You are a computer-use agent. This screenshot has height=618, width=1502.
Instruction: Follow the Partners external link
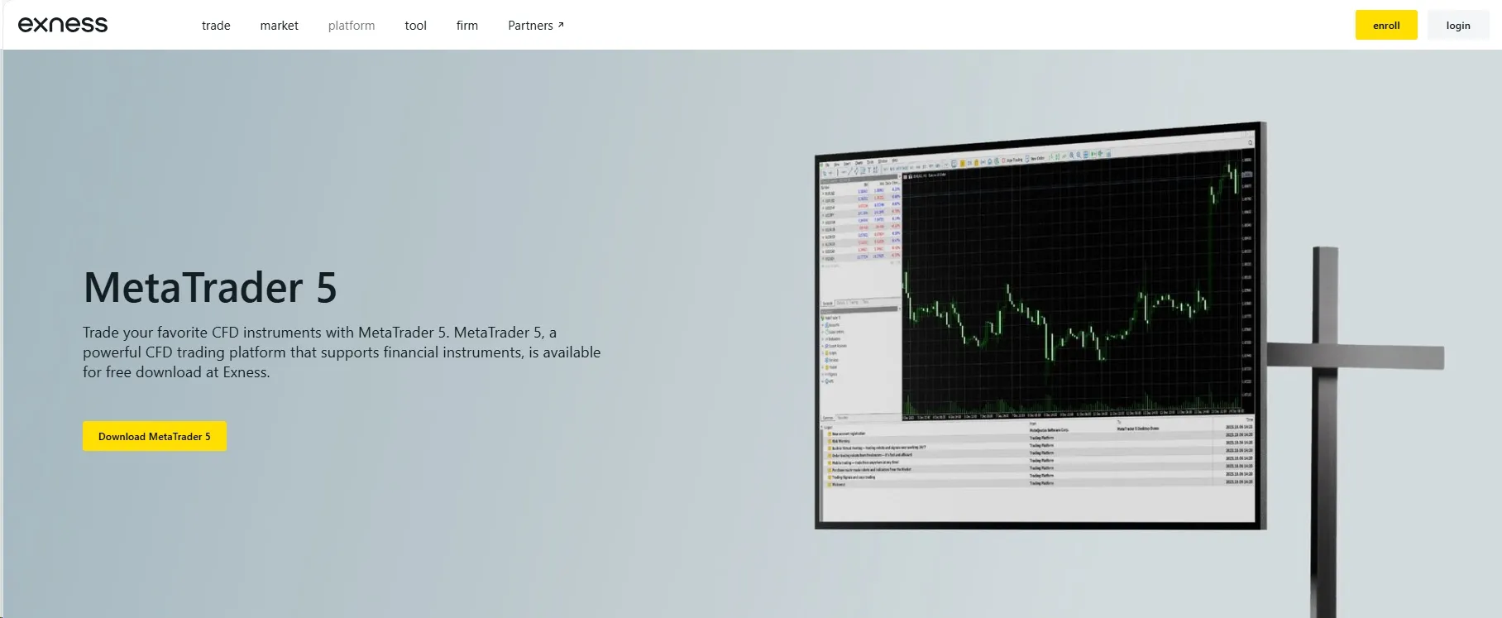pos(536,26)
